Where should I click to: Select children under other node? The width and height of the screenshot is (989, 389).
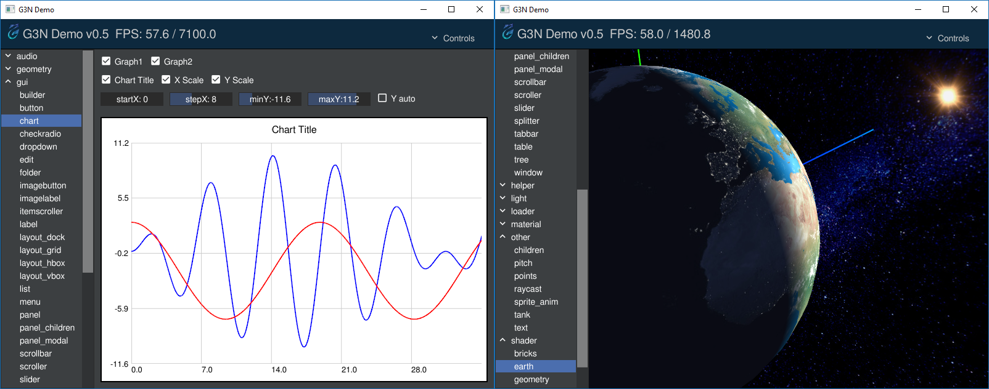pos(536,250)
